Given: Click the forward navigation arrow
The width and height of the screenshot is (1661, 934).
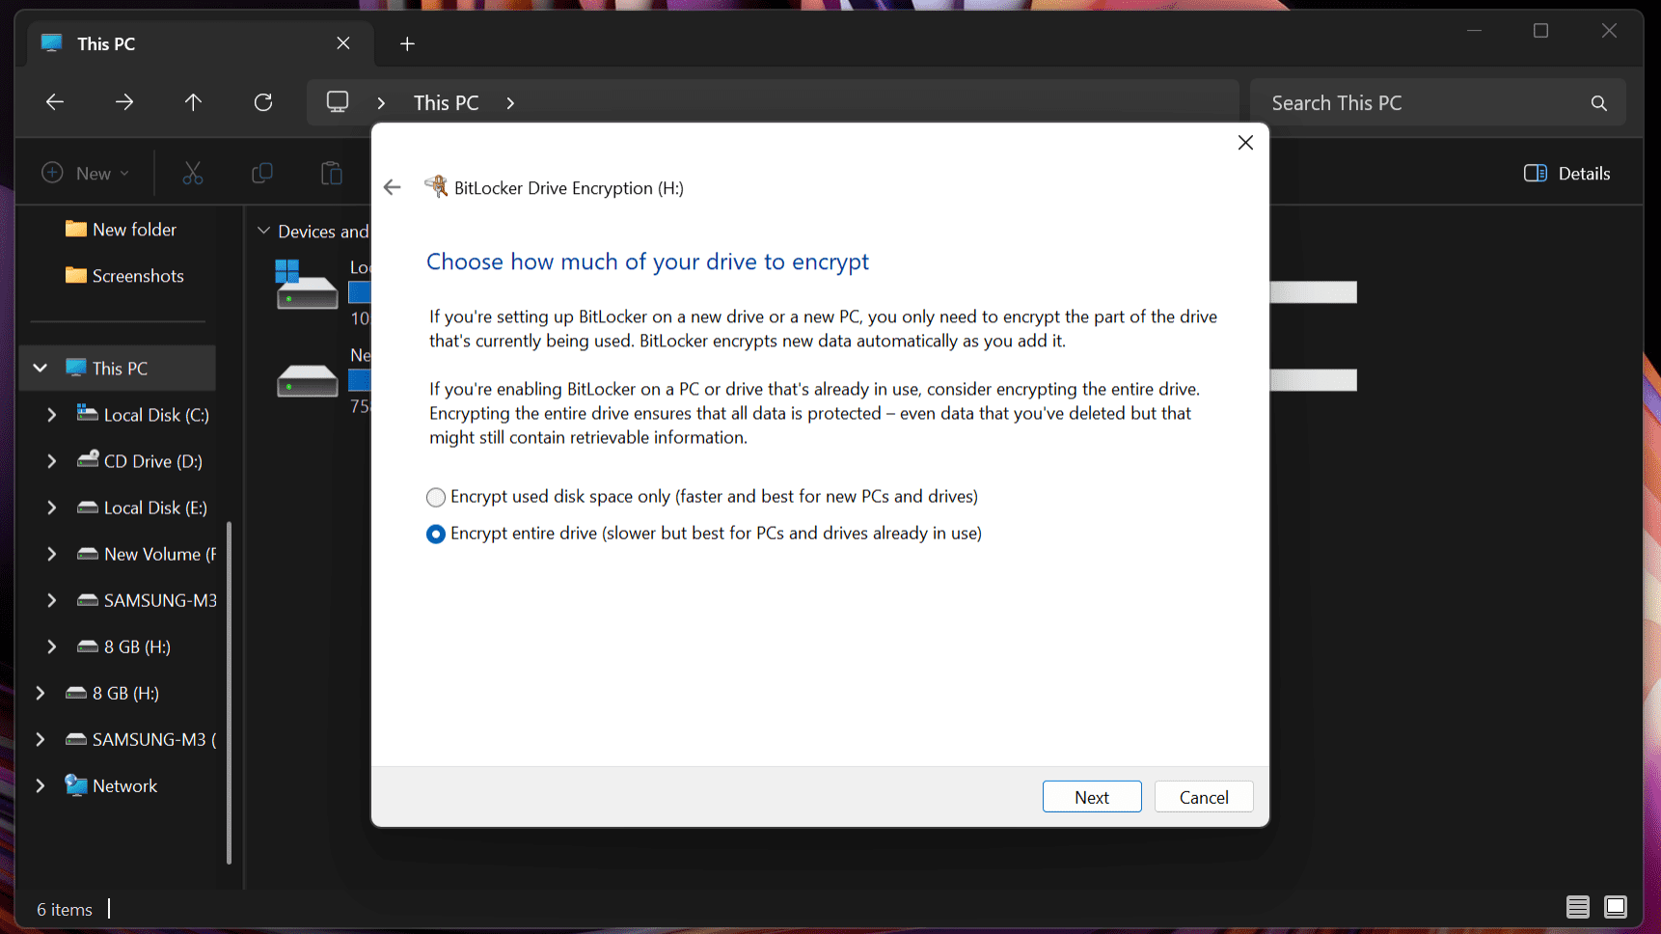Looking at the screenshot, I should 124,102.
